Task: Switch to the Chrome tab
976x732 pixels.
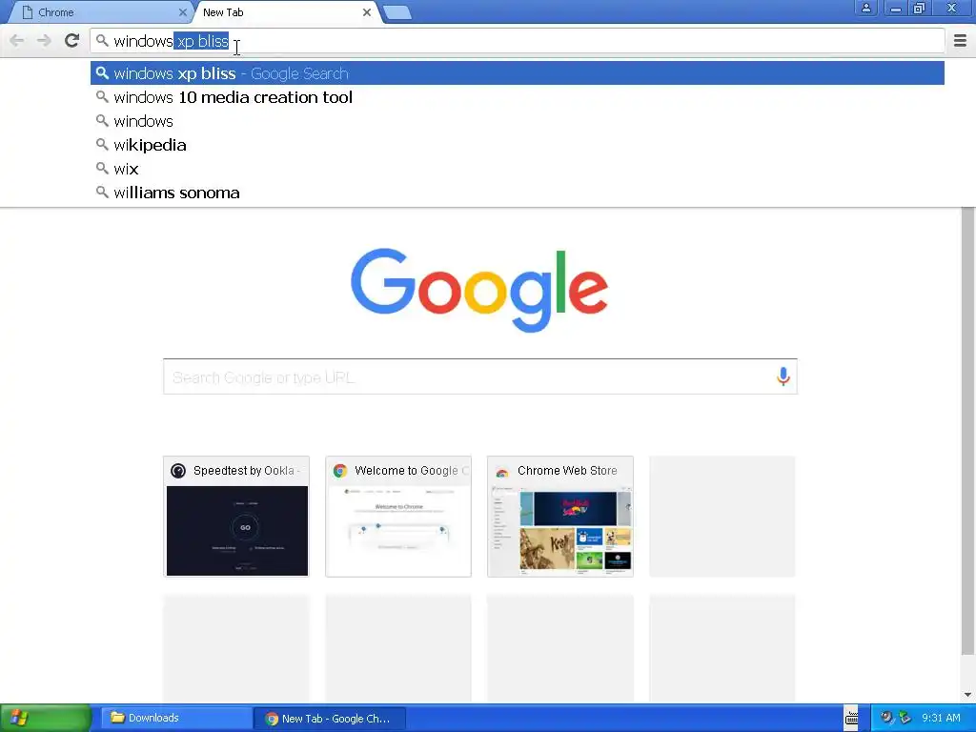Action: [100, 12]
